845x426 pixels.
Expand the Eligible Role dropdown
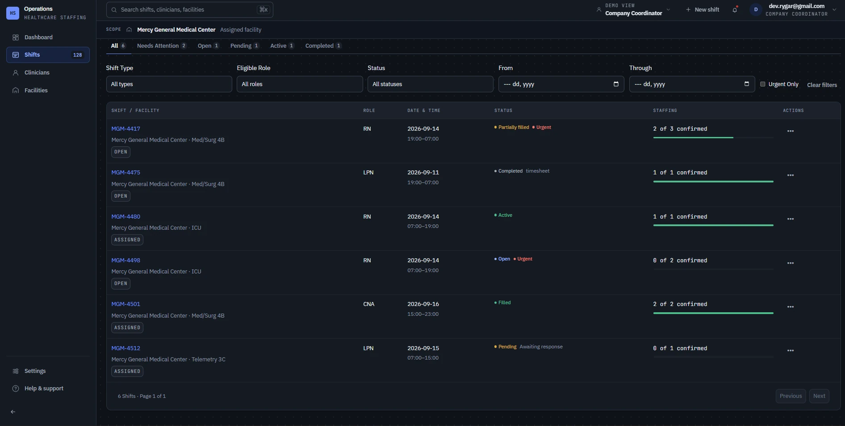pyautogui.click(x=300, y=84)
